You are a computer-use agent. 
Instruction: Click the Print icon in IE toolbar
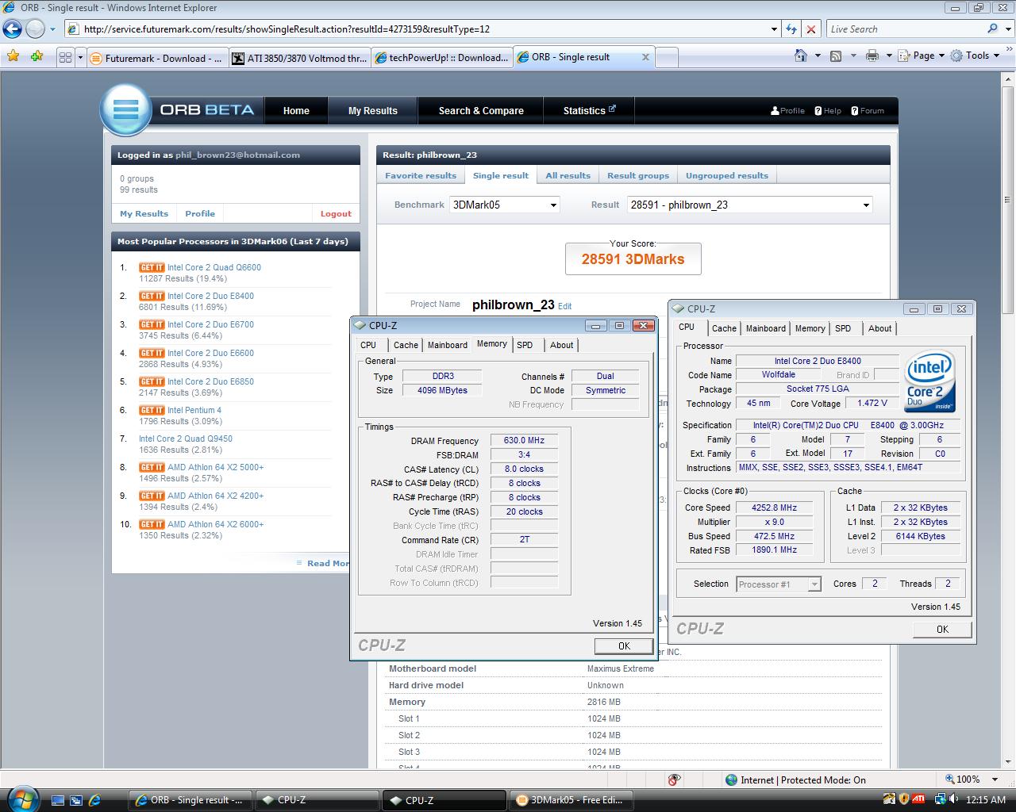pyautogui.click(x=872, y=56)
